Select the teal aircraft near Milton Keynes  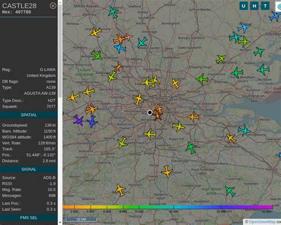click(x=113, y=12)
